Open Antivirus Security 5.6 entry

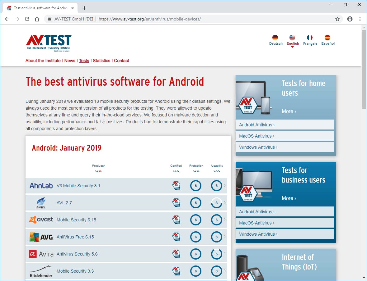click(x=77, y=254)
